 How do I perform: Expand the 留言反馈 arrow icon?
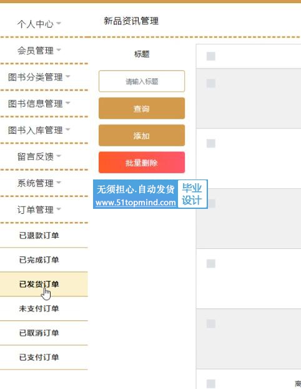(59, 156)
